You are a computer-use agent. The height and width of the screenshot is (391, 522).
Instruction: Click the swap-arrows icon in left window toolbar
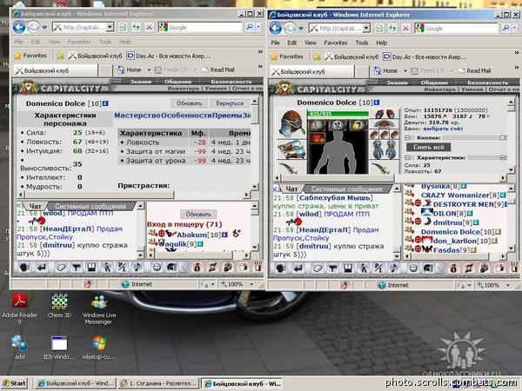[x=213, y=268]
